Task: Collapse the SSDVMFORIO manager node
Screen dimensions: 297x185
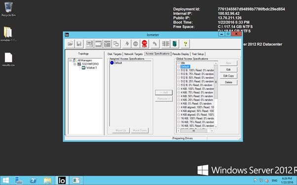Action: click(x=75, y=64)
